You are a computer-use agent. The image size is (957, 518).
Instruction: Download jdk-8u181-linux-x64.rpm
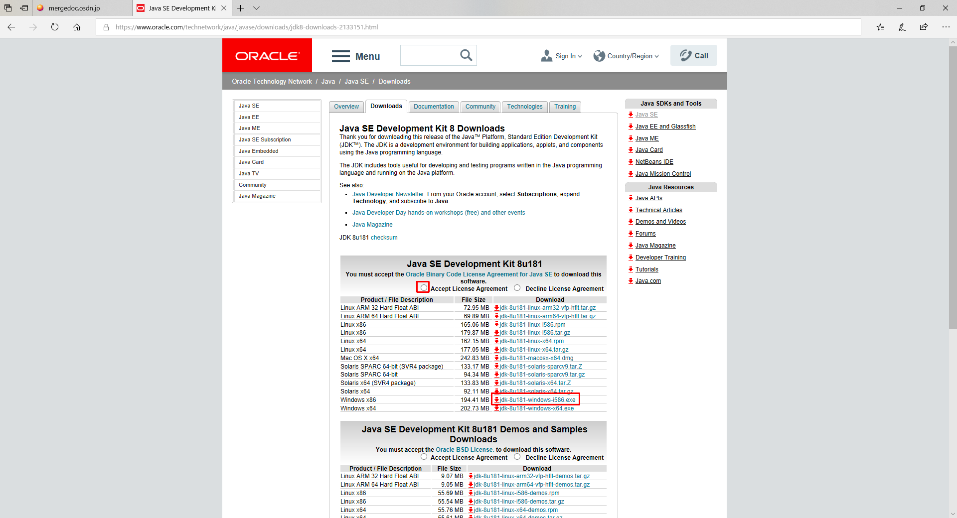pos(532,341)
